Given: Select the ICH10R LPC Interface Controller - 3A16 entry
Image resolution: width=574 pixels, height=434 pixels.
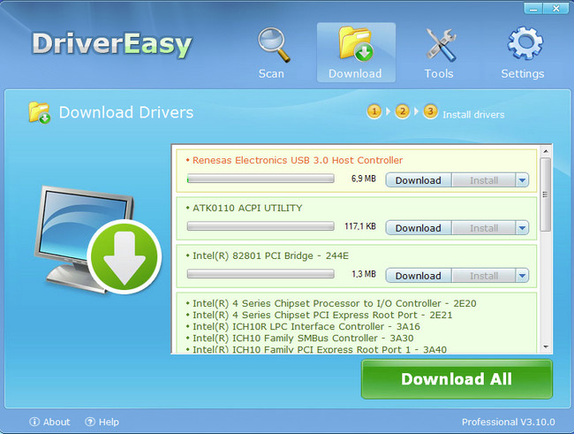Looking at the screenshot, I should [x=306, y=326].
